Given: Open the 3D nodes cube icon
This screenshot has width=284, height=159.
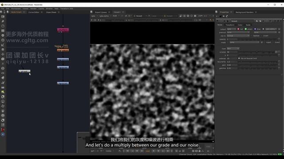Looking at the screenshot, I should tap(3, 59).
